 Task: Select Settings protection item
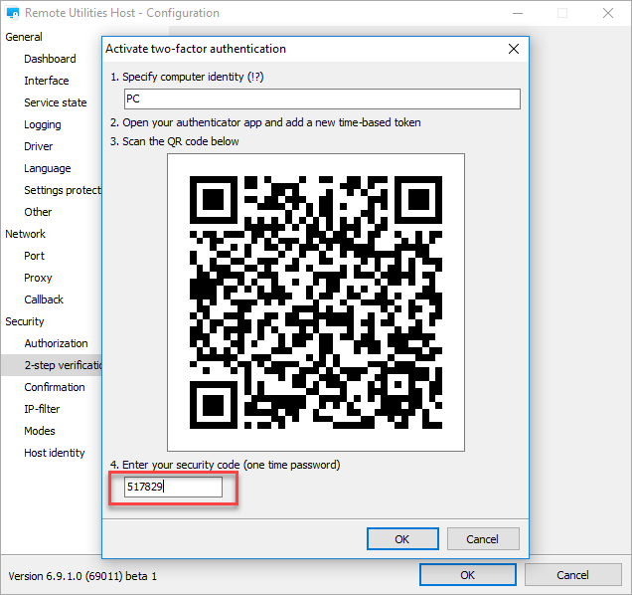pyautogui.click(x=63, y=190)
